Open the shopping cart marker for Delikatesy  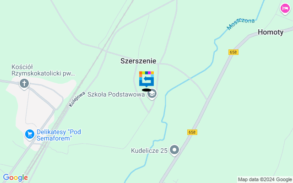pos(30,135)
